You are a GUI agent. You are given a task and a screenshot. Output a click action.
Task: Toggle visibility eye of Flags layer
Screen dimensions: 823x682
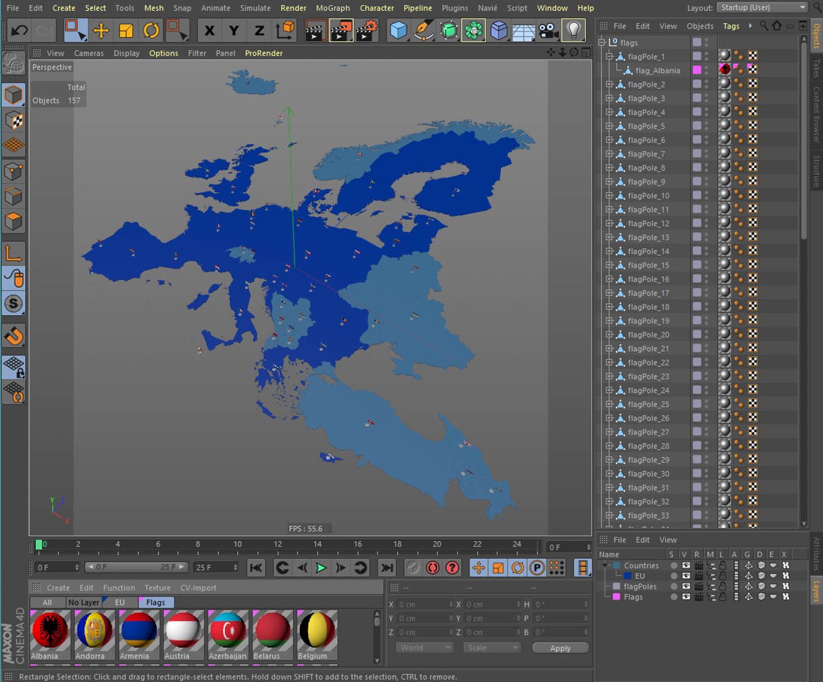[x=685, y=596]
